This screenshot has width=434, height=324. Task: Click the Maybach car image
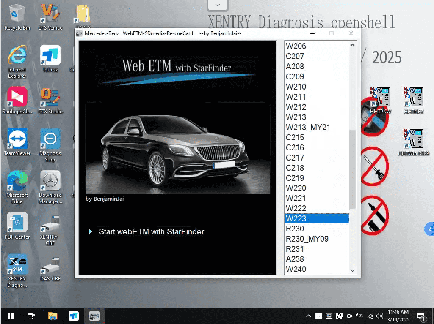(x=177, y=148)
